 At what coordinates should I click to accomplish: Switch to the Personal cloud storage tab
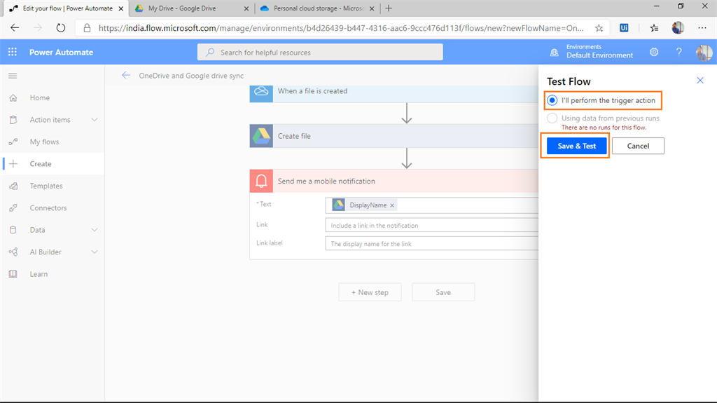coord(317,8)
